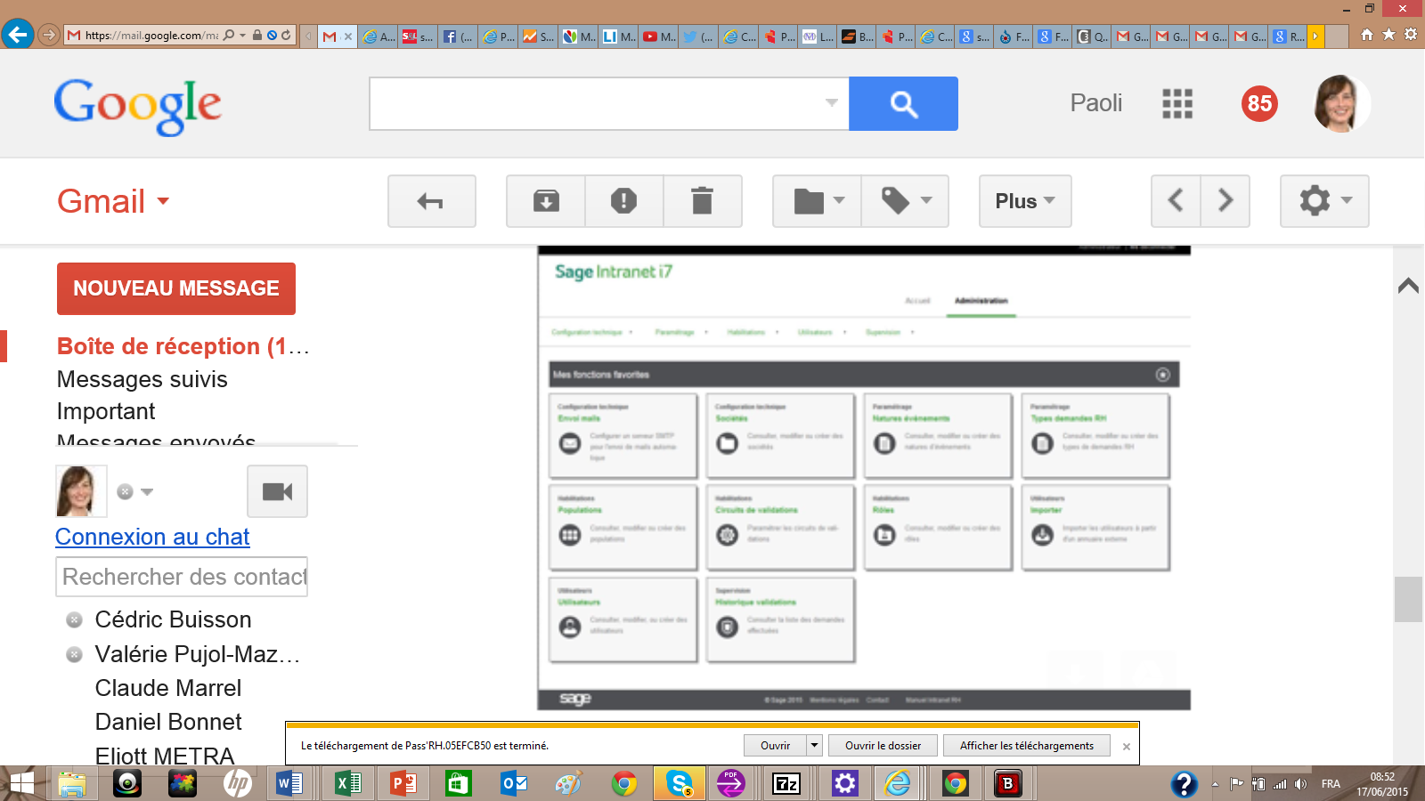This screenshot has width=1425, height=801.
Task: Switch to the Twitter browser tab
Action: pos(699,36)
